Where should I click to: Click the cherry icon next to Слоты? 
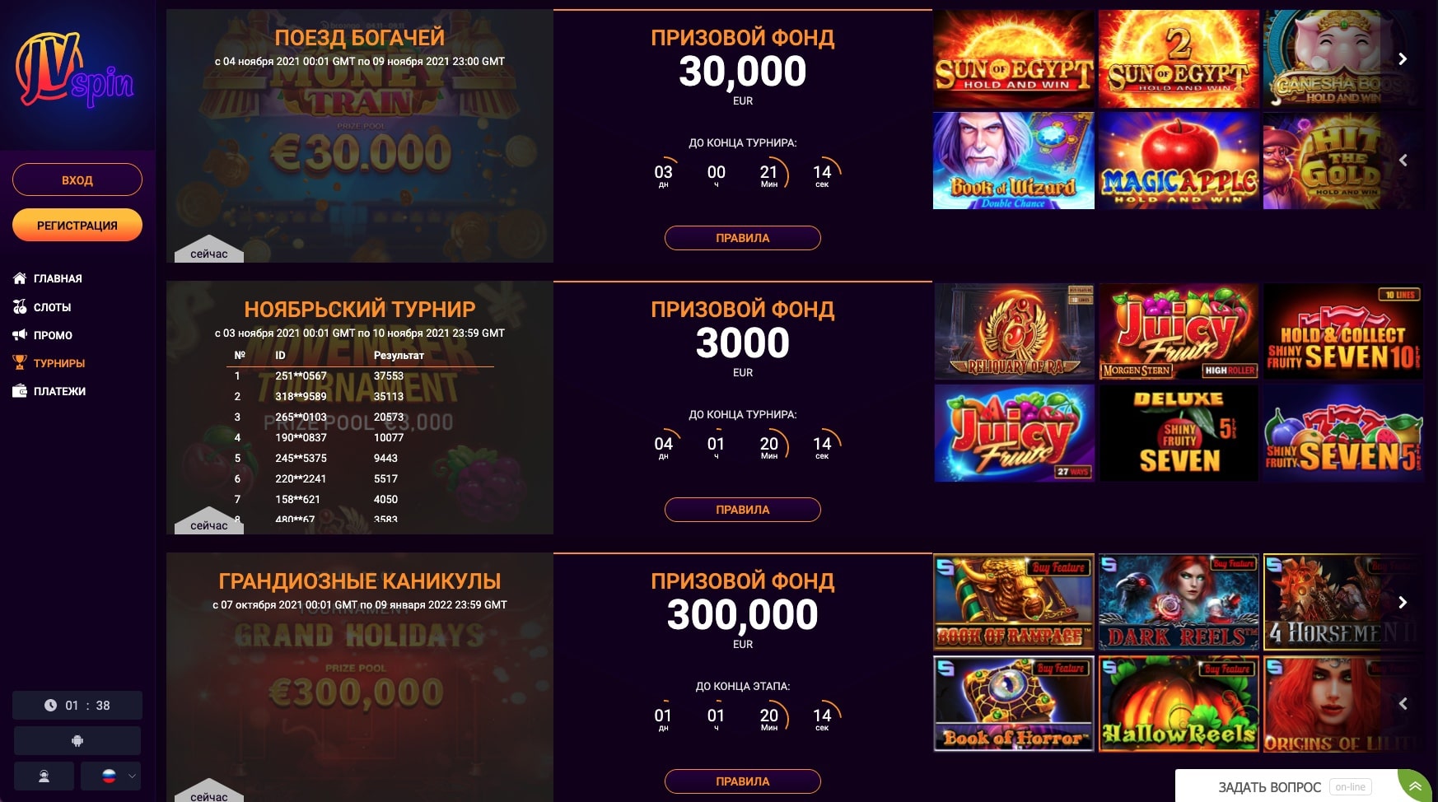pos(20,306)
